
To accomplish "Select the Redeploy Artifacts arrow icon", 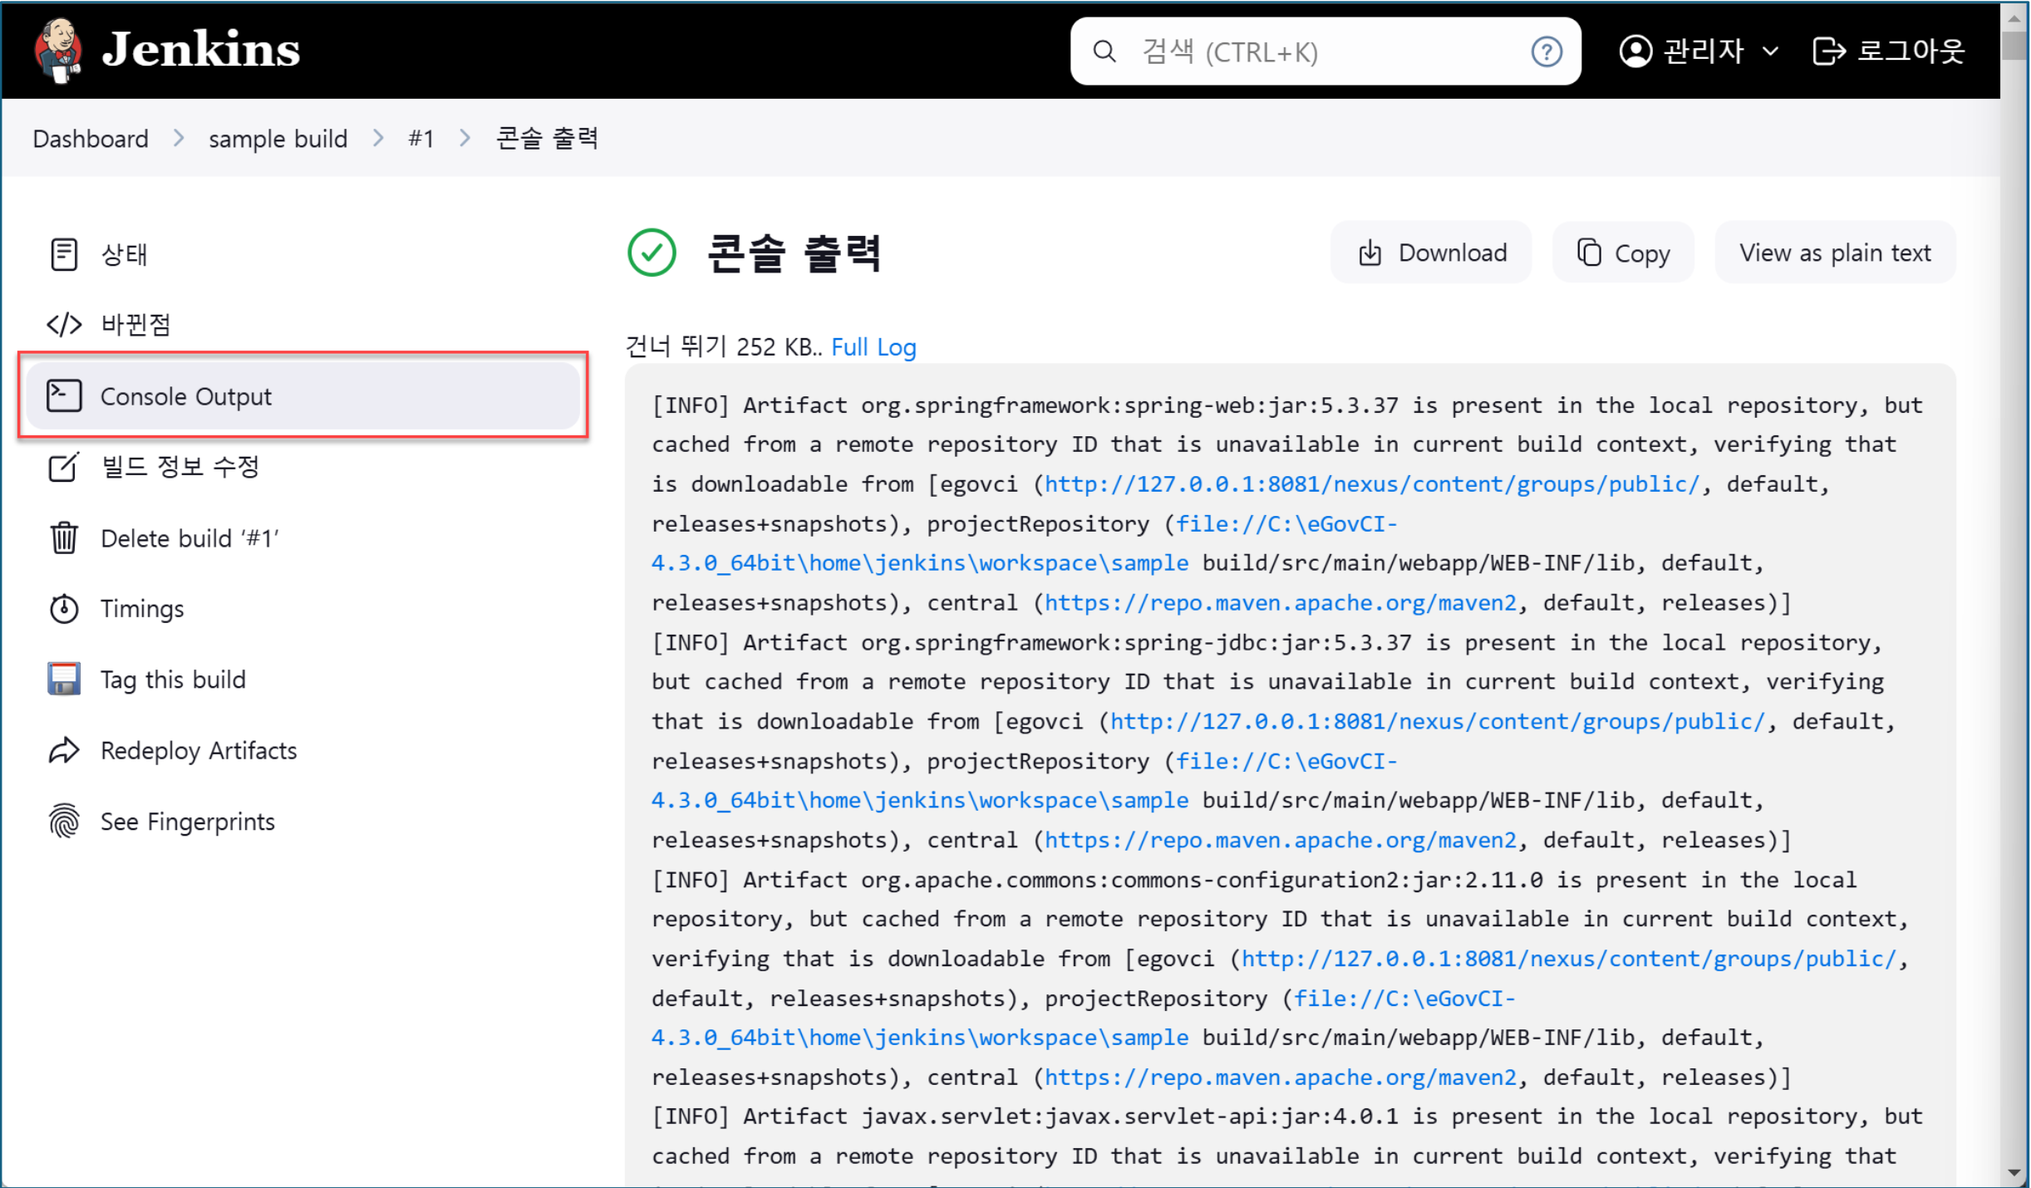I will pos(64,750).
